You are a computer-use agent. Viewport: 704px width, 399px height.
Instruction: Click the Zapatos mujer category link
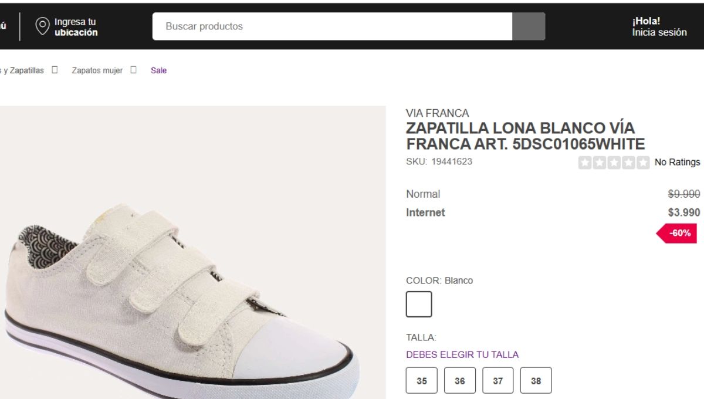(x=97, y=70)
